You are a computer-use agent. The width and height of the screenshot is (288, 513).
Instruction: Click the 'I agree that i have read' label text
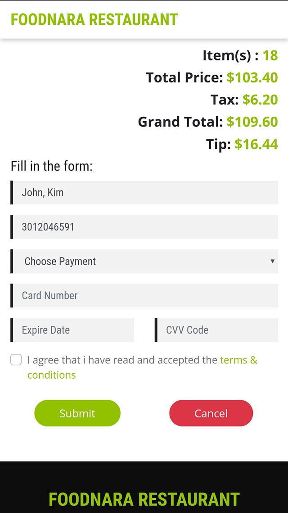(121, 360)
